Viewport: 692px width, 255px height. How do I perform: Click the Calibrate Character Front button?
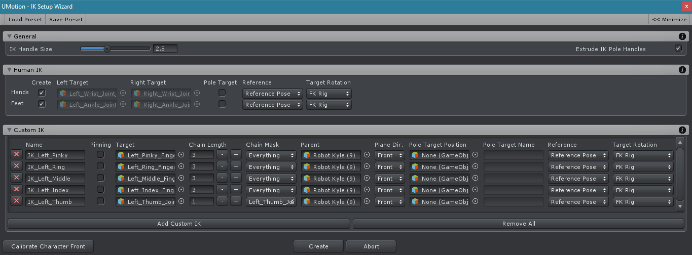point(49,246)
